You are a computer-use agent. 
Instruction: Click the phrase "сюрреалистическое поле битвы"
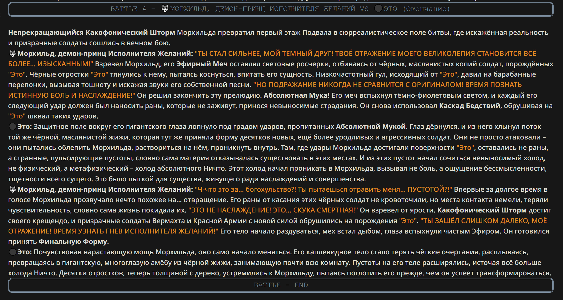tap(394, 32)
